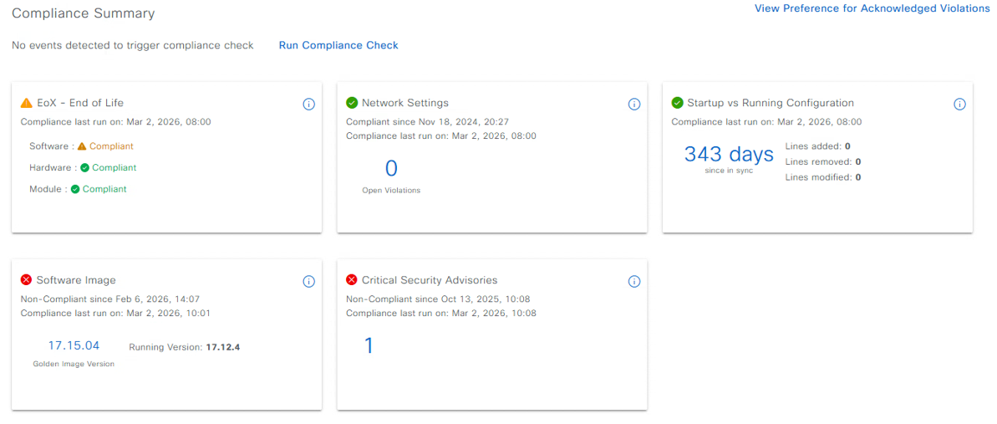The width and height of the screenshot is (997, 424).
Task: Select the Hardware Compliant status
Action: [109, 168]
